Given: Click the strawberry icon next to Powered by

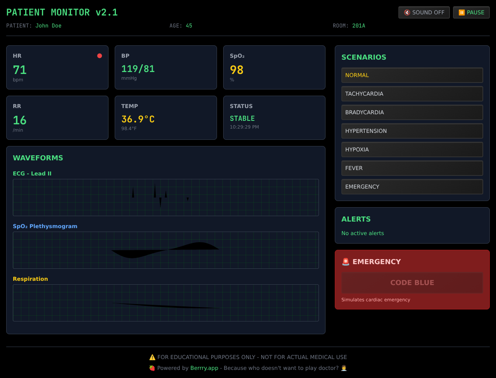Looking at the screenshot, I should pos(152,368).
